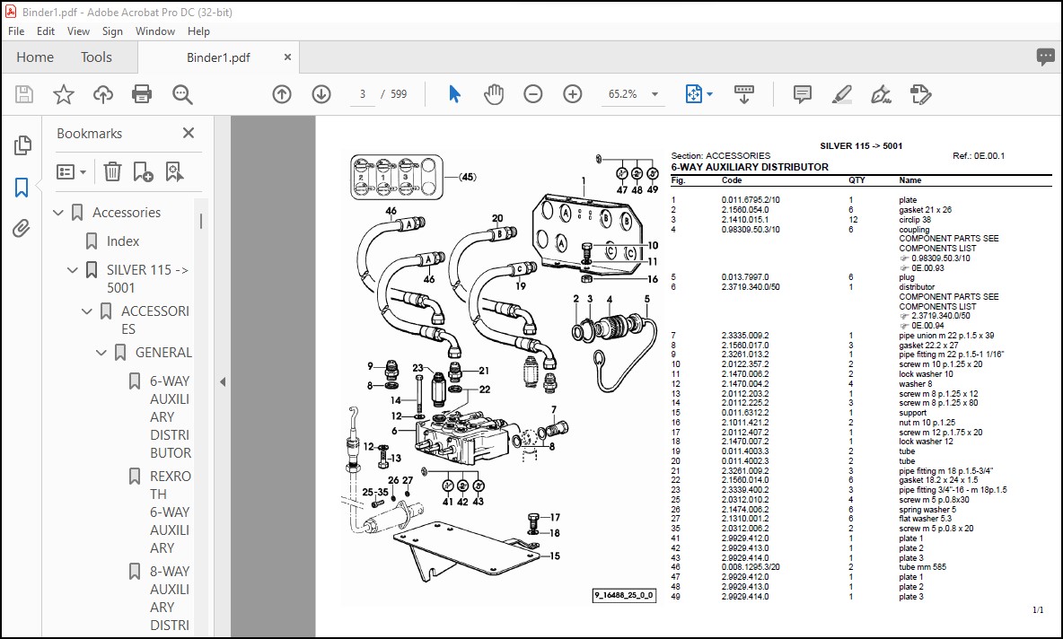The image size is (1063, 639).
Task: Click the bookmarks panel scrollbar
Action: tap(201, 221)
